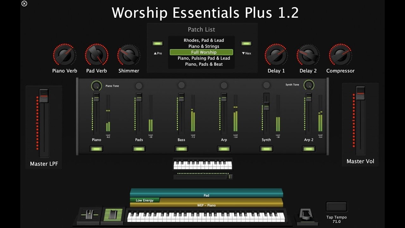Click the Synth Tone knob
Screen dimensions: 405x228
(x=309, y=85)
